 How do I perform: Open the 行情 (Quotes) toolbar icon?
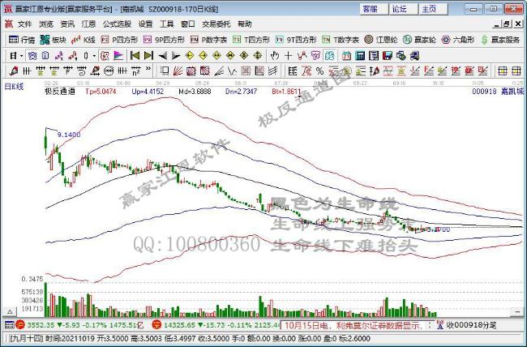(22, 39)
